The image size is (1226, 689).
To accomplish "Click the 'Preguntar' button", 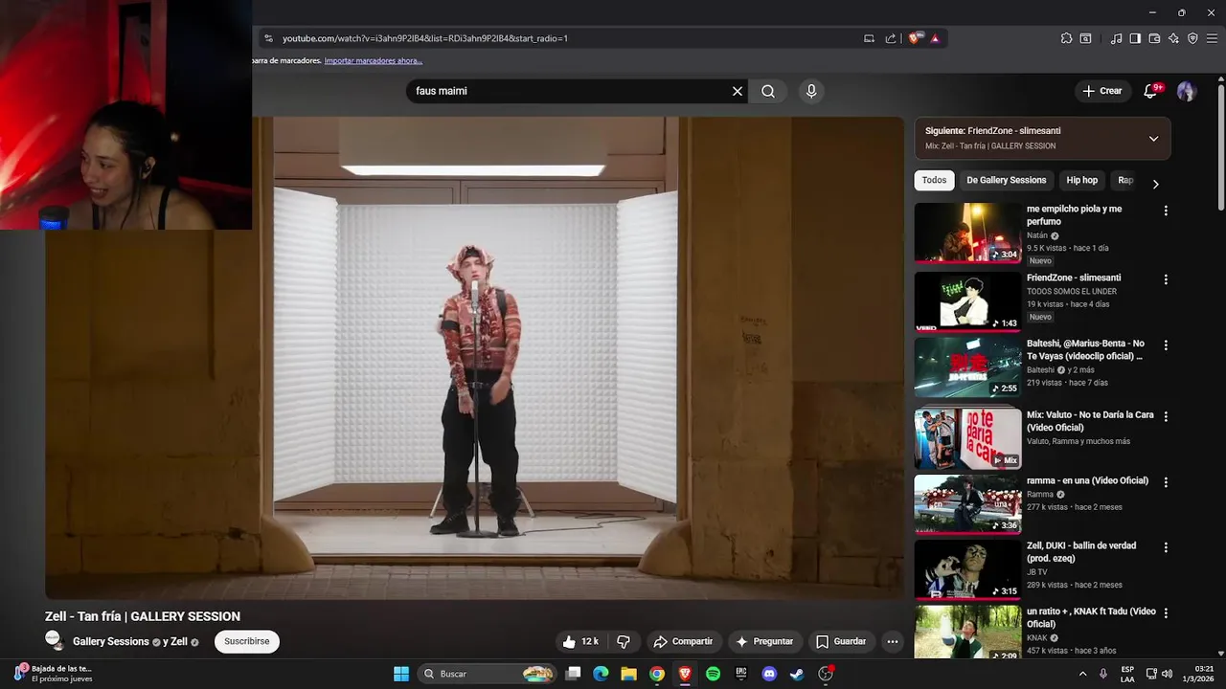I will pyautogui.click(x=764, y=641).
